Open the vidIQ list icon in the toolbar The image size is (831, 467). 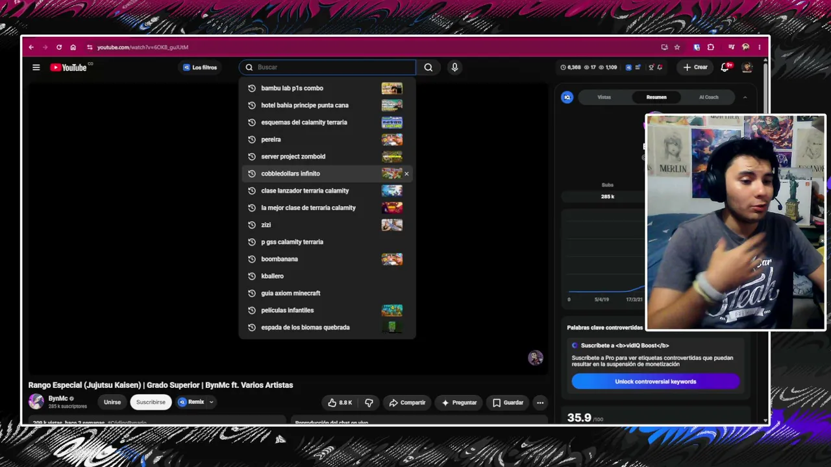(x=638, y=67)
